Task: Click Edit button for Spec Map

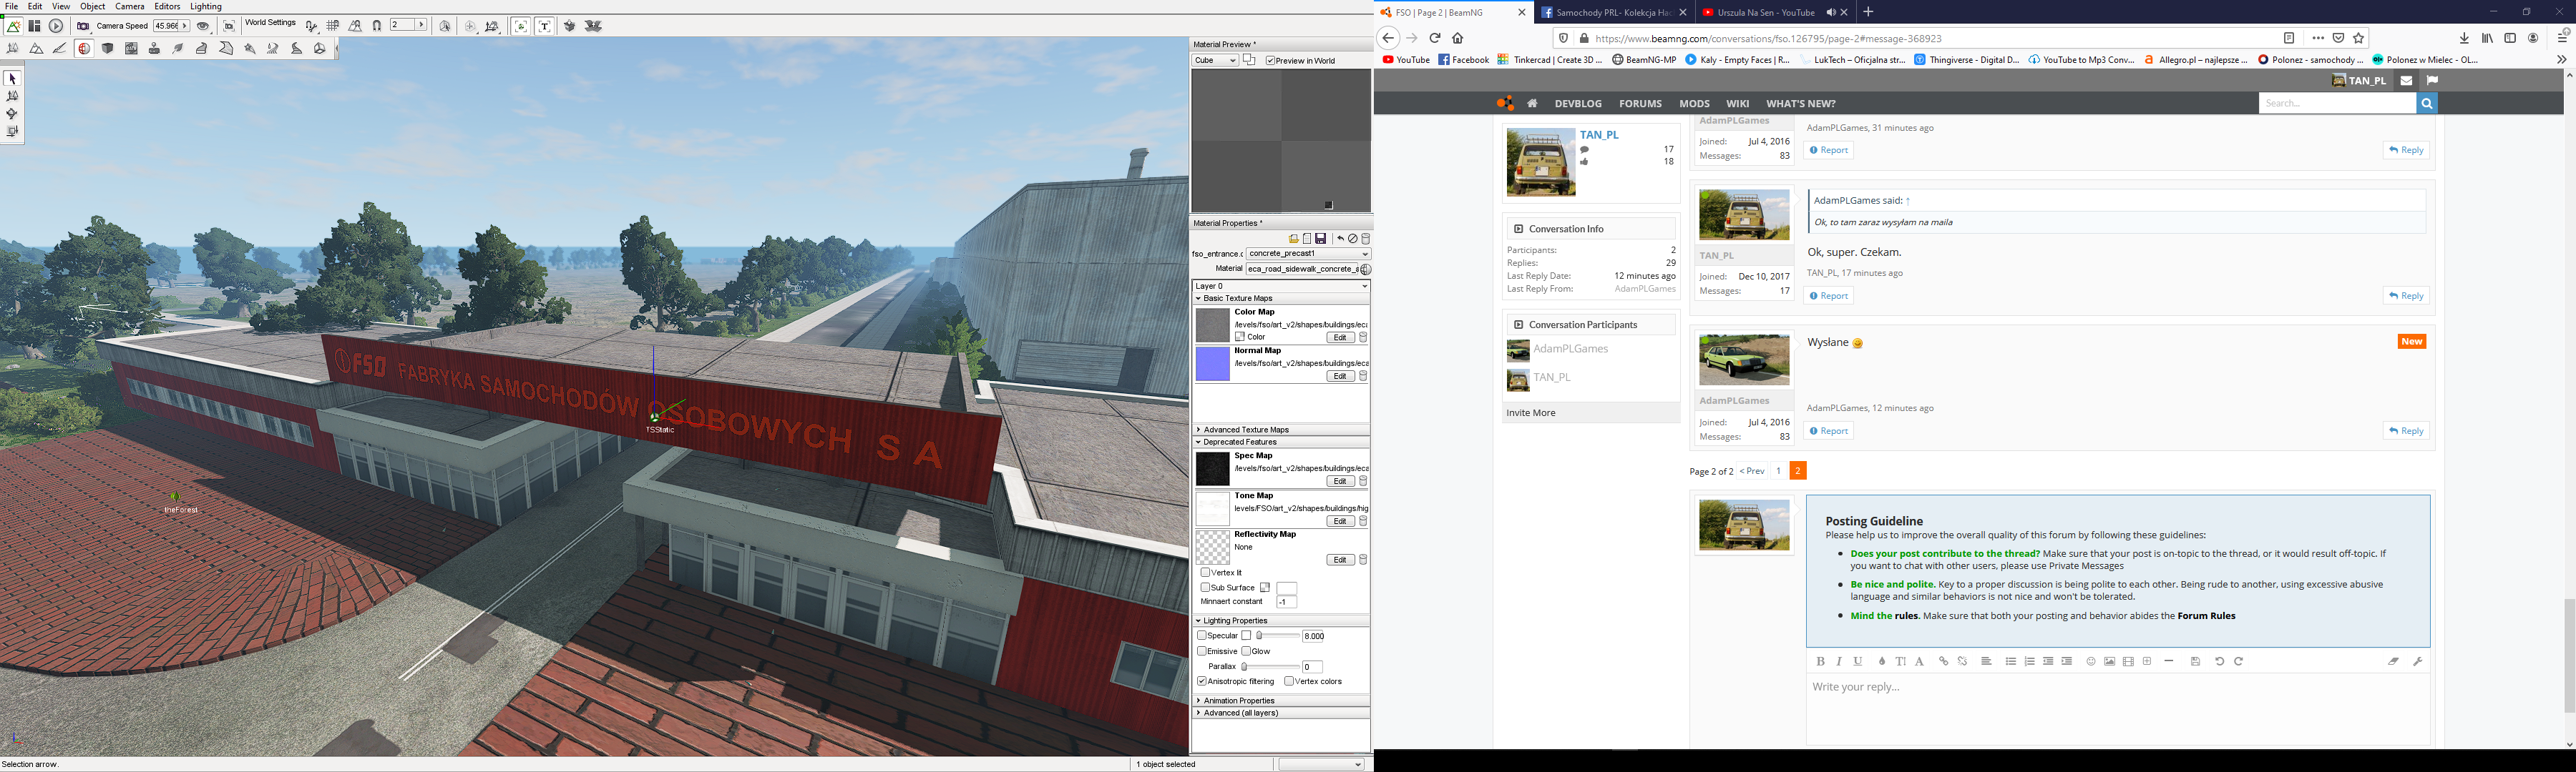Action: (x=1340, y=481)
